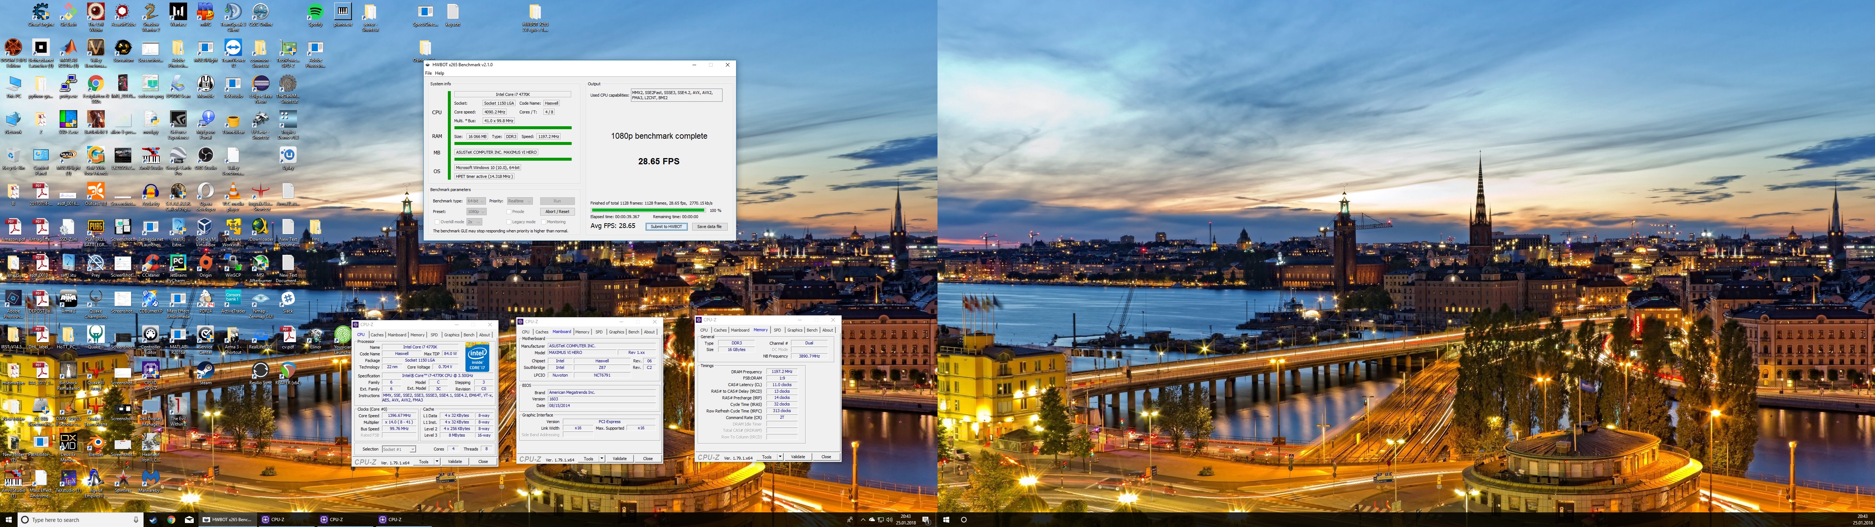Open Socket #1 selection dropdown in CPU-Z
Screen dimensions: 1875x527
point(399,449)
